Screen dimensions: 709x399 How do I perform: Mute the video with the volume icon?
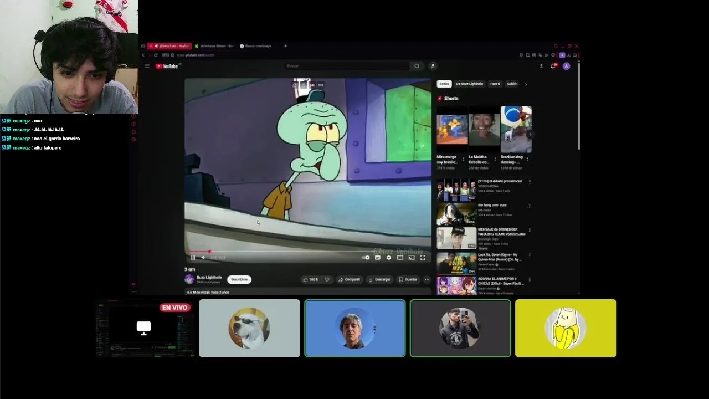[203, 257]
